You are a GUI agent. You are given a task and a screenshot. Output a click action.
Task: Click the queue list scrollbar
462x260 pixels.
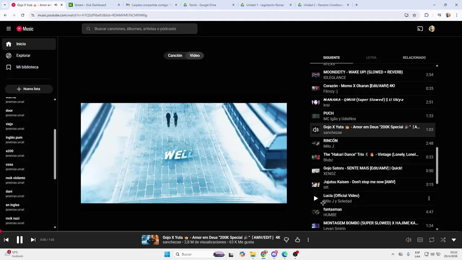[x=437, y=165]
